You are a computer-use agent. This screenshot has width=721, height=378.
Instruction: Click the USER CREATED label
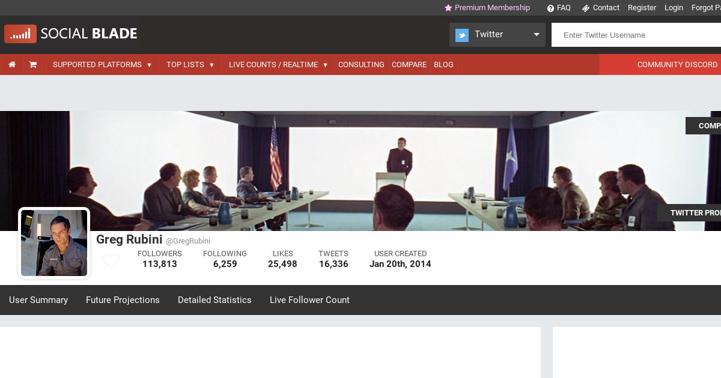[x=400, y=254]
